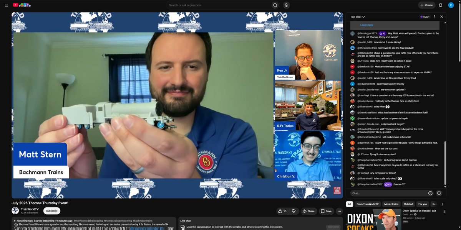Dislike the video with thumbs down
Viewport: 461px width, 230px height.
point(294,211)
